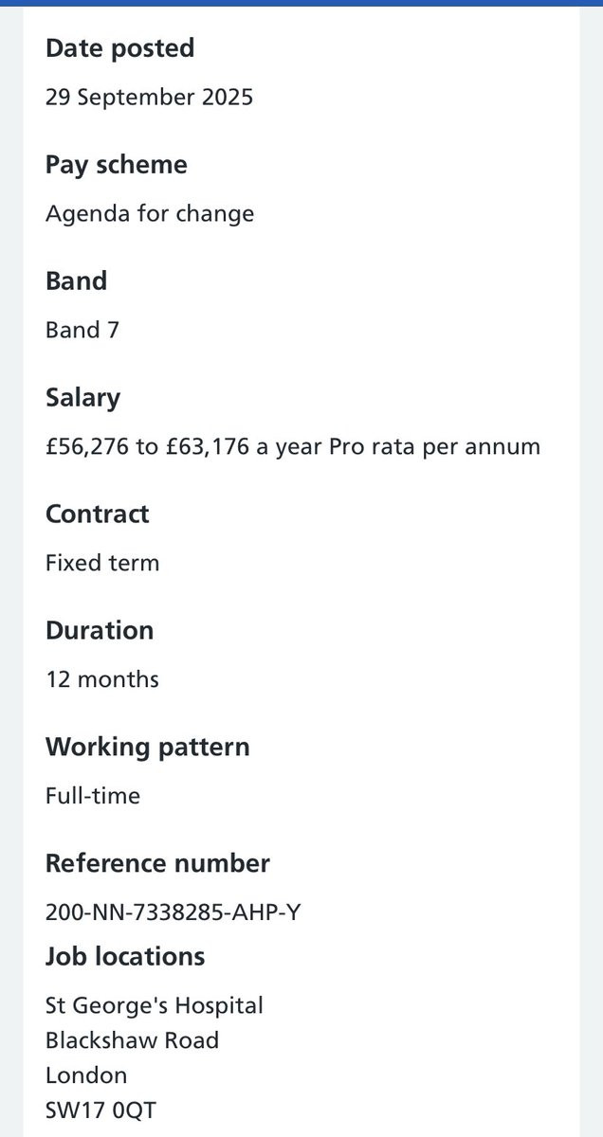Click the Reference number heading
The image size is (603, 1137).
coord(157,864)
